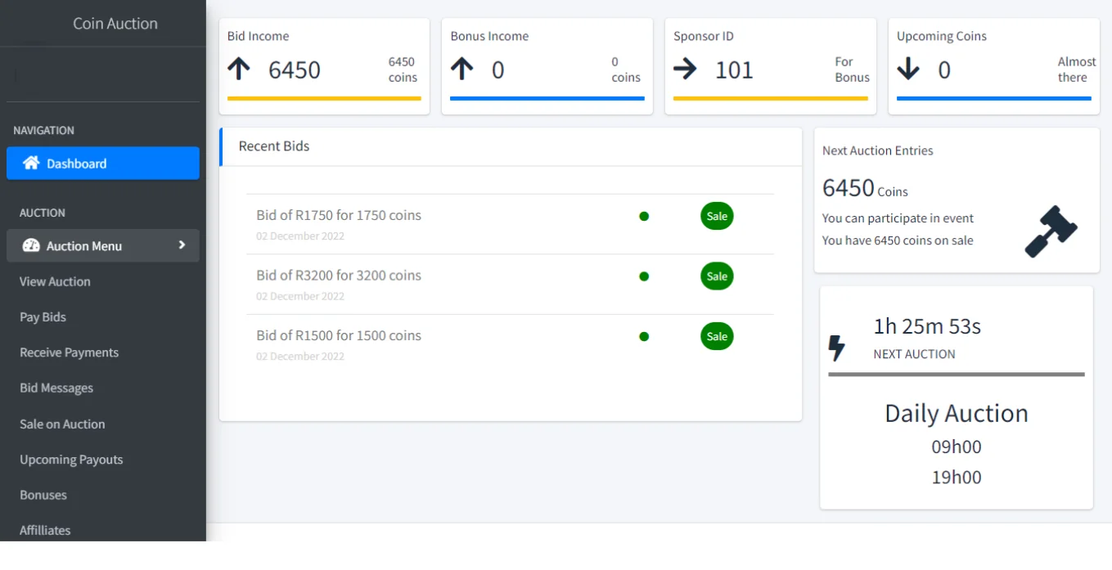The image size is (1112, 570).
Task: Open Receive Payments page
Action: click(x=70, y=352)
